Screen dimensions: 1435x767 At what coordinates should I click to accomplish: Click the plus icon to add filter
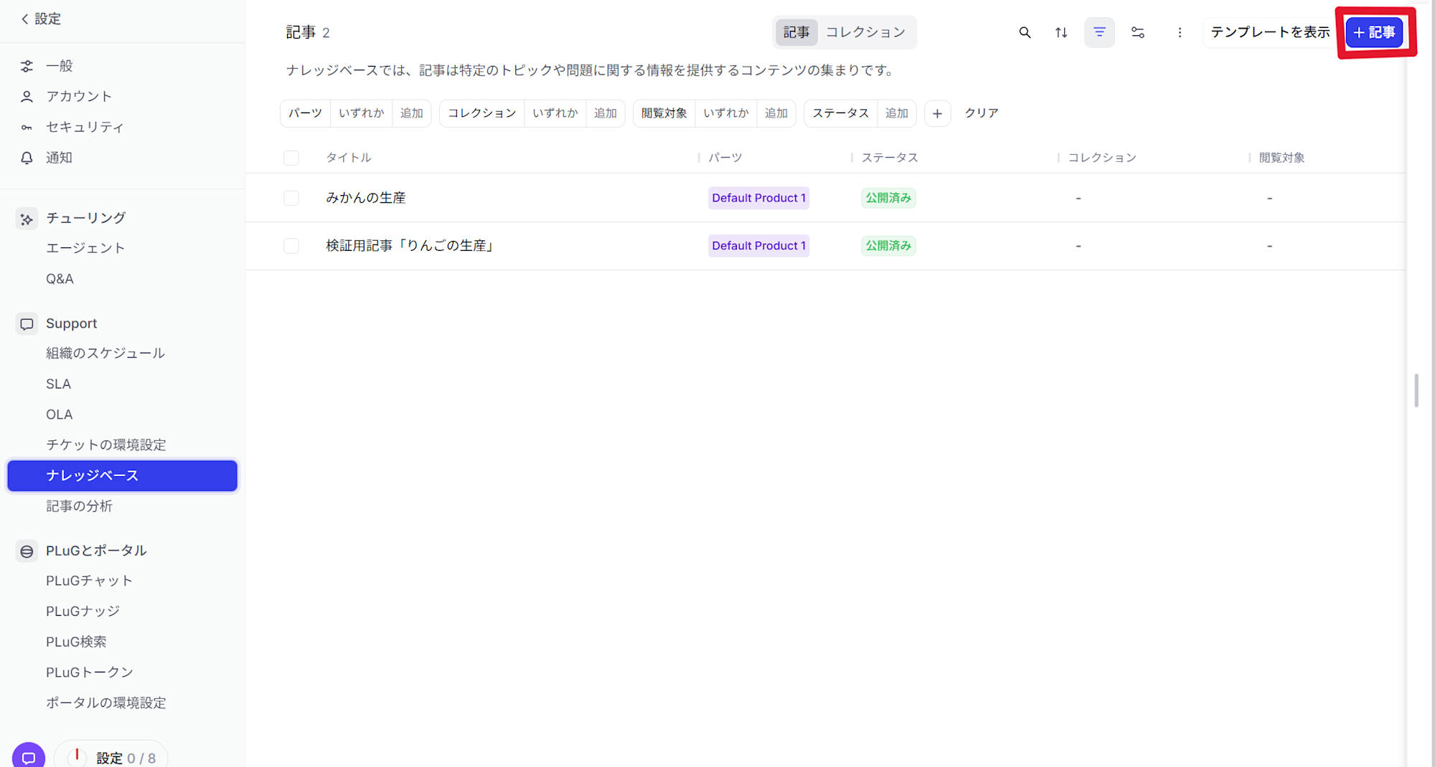tap(937, 113)
